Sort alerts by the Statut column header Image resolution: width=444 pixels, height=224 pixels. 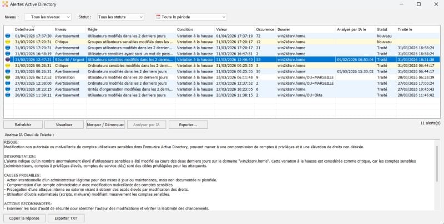[383, 29]
